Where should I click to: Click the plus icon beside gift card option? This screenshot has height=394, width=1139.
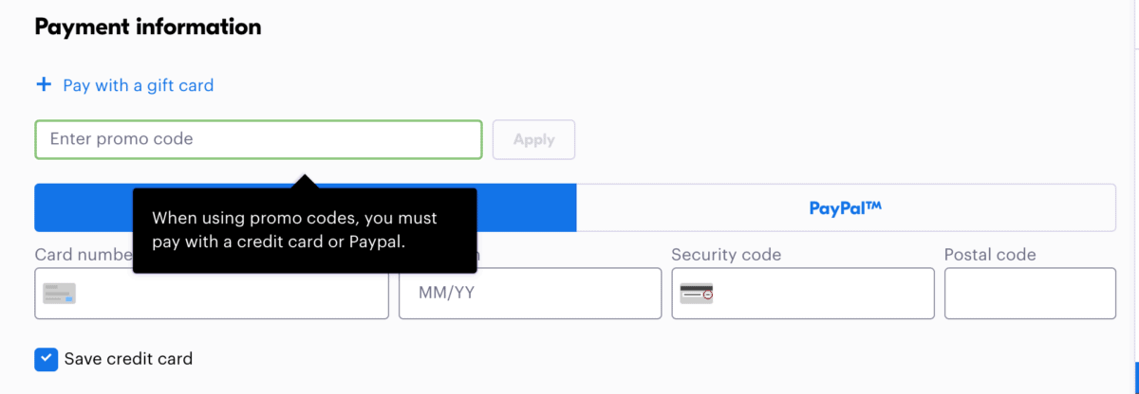[x=43, y=85]
